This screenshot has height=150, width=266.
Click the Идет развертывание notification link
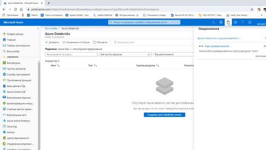pyautogui.click(x=217, y=46)
